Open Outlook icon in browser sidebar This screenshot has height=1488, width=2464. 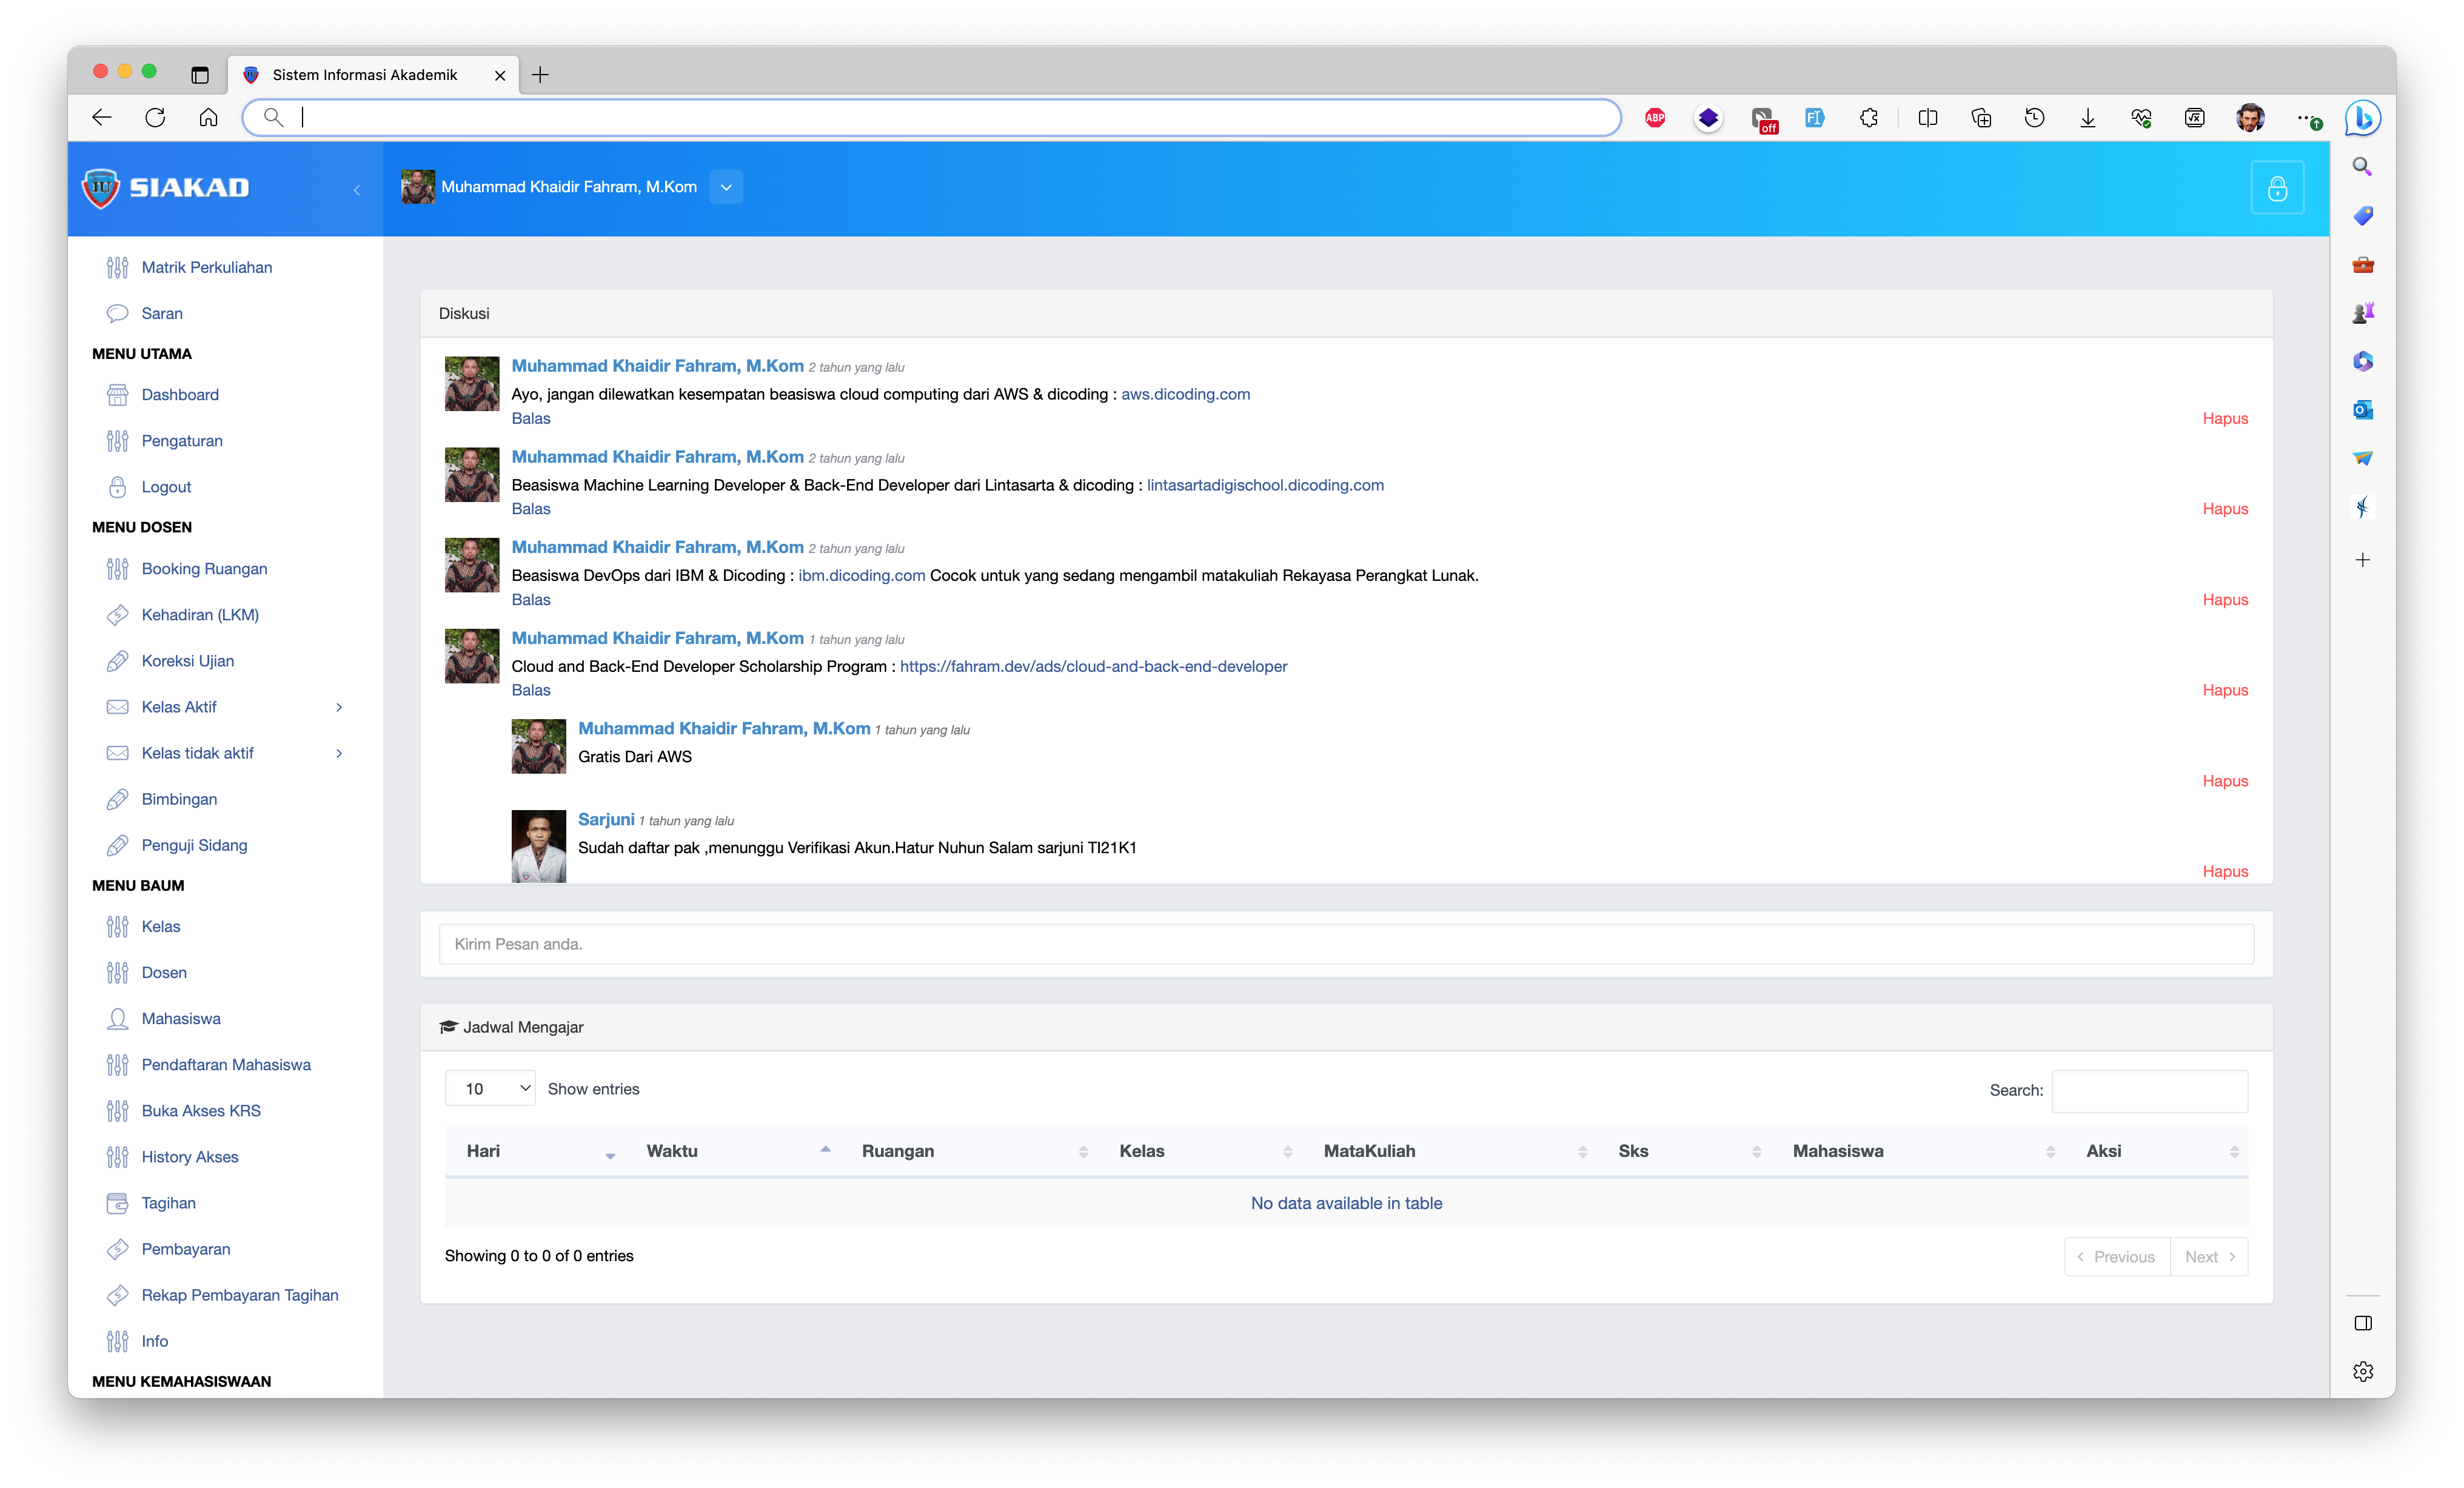coord(2362,410)
